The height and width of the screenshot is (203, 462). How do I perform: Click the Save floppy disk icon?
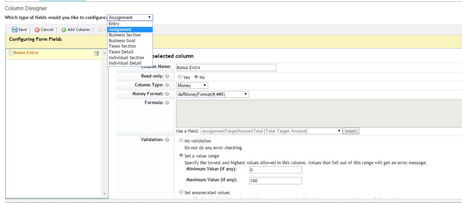coord(14,29)
